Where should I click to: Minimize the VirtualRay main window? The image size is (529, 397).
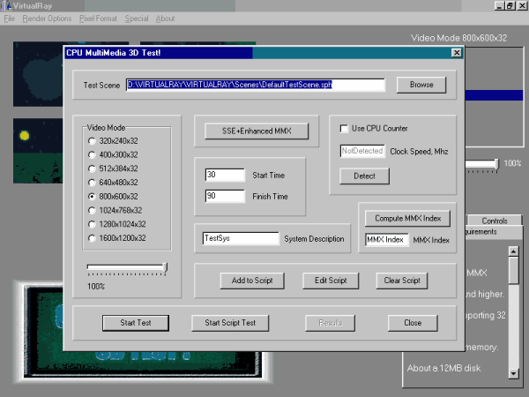[x=500, y=5]
